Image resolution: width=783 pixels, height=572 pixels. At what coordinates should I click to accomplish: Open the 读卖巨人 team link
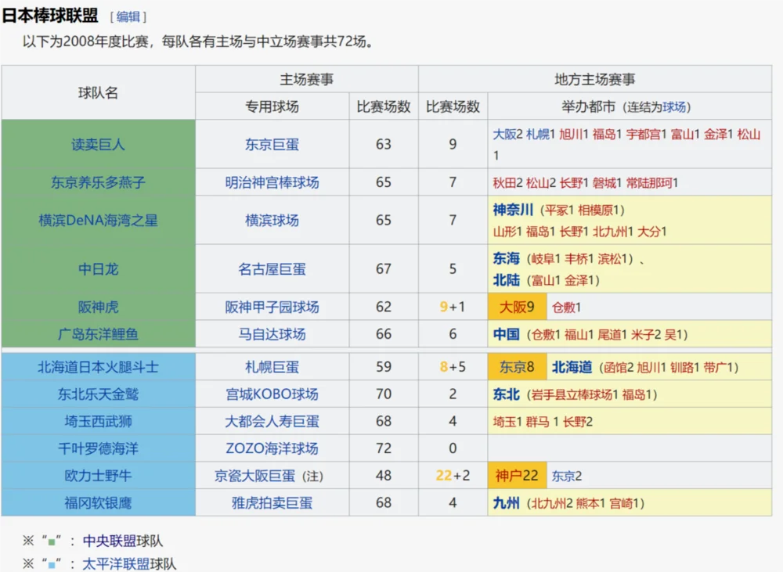pos(98,144)
